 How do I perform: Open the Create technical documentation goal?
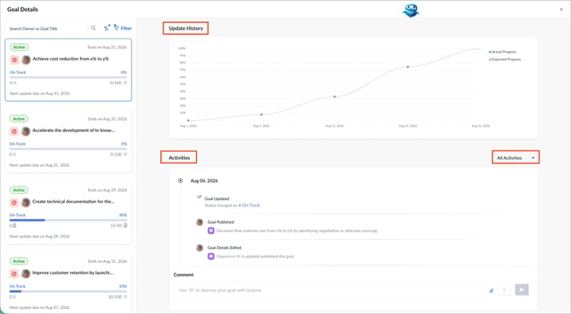pyautogui.click(x=73, y=202)
